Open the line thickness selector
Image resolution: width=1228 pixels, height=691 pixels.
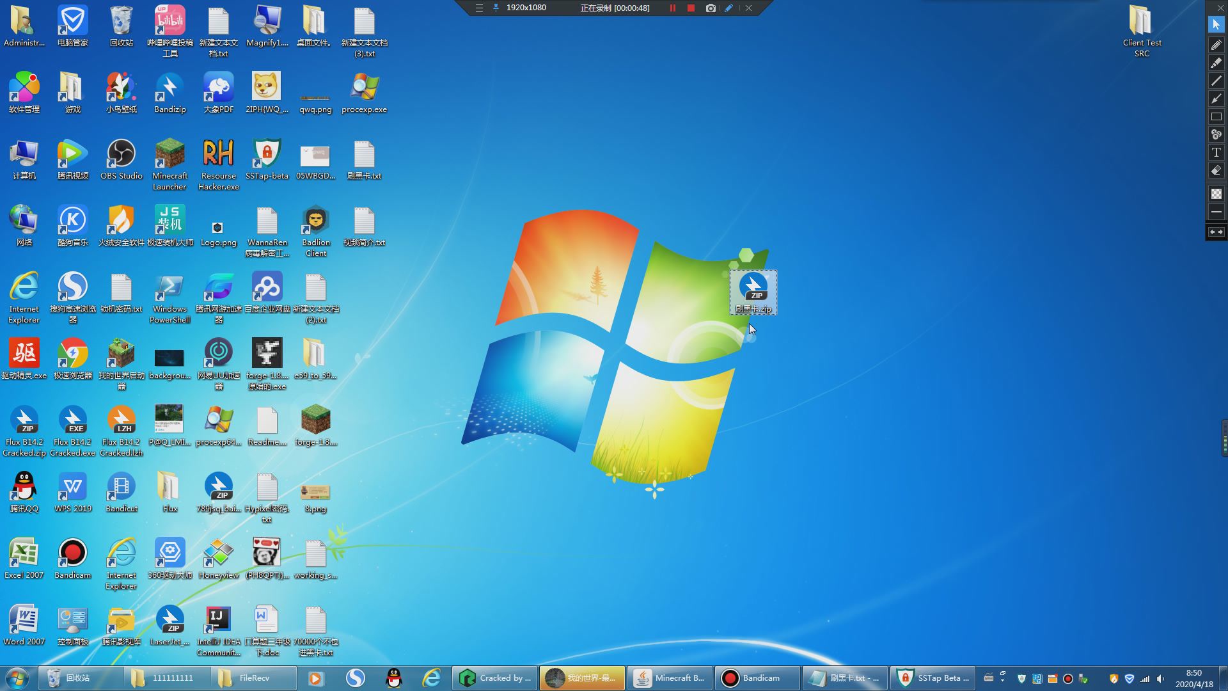[1216, 212]
